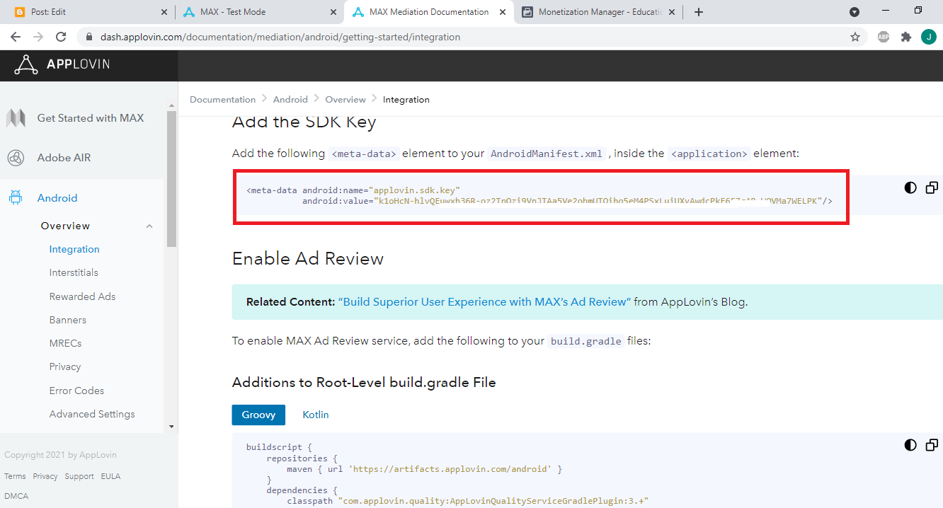Toggle dark theme on SDK key code block
Viewport: 943px width, 508px height.
tap(910, 187)
